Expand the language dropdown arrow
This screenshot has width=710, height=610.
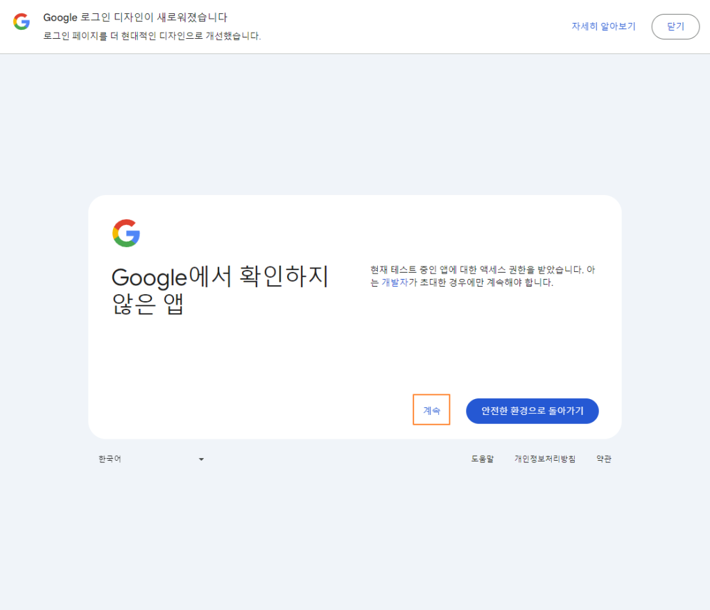[201, 459]
